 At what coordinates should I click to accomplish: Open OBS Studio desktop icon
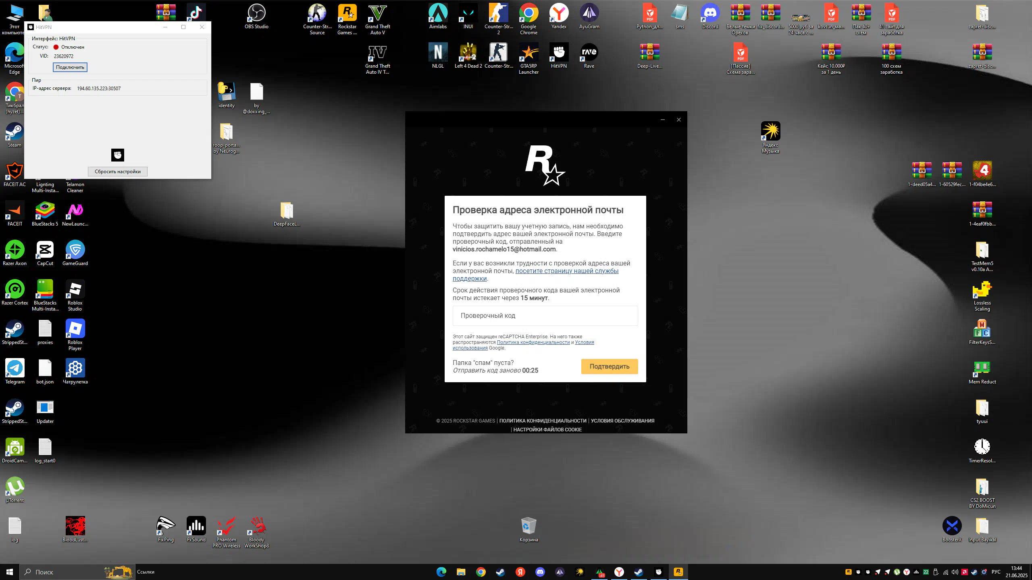tap(256, 17)
